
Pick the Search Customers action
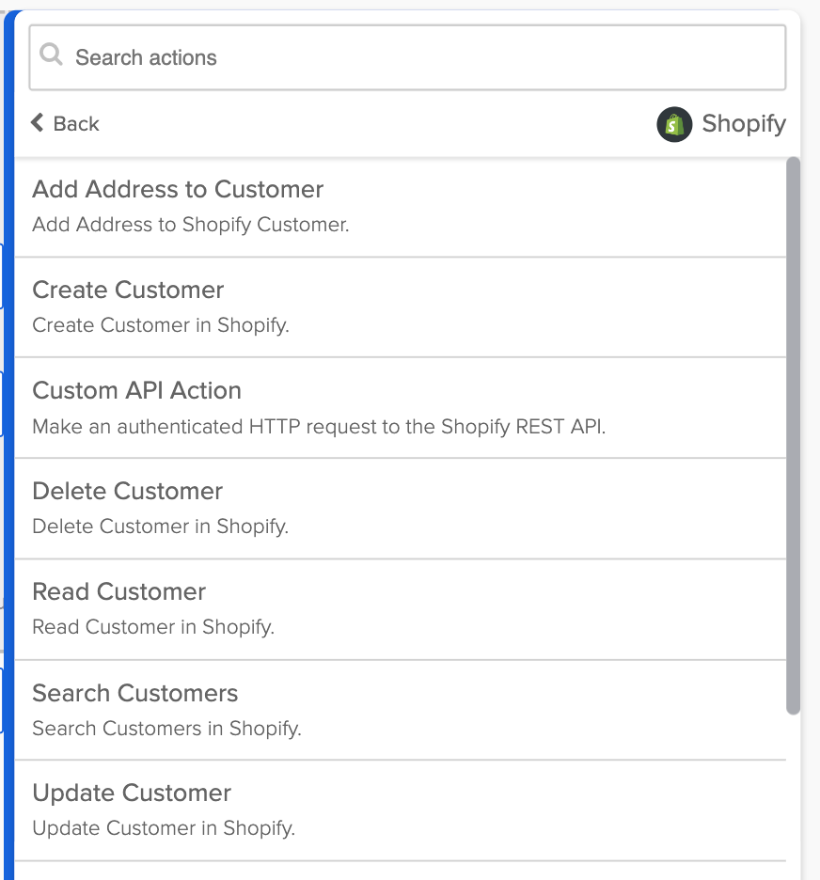pos(134,693)
